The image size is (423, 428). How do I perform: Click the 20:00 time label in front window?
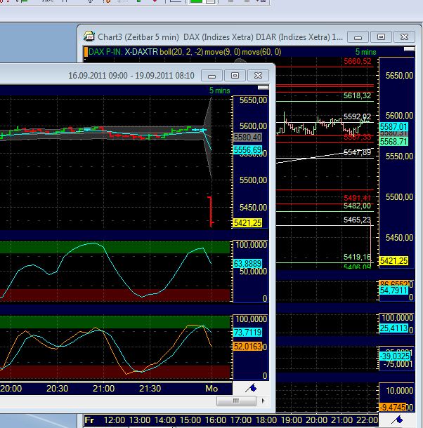click(x=11, y=389)
